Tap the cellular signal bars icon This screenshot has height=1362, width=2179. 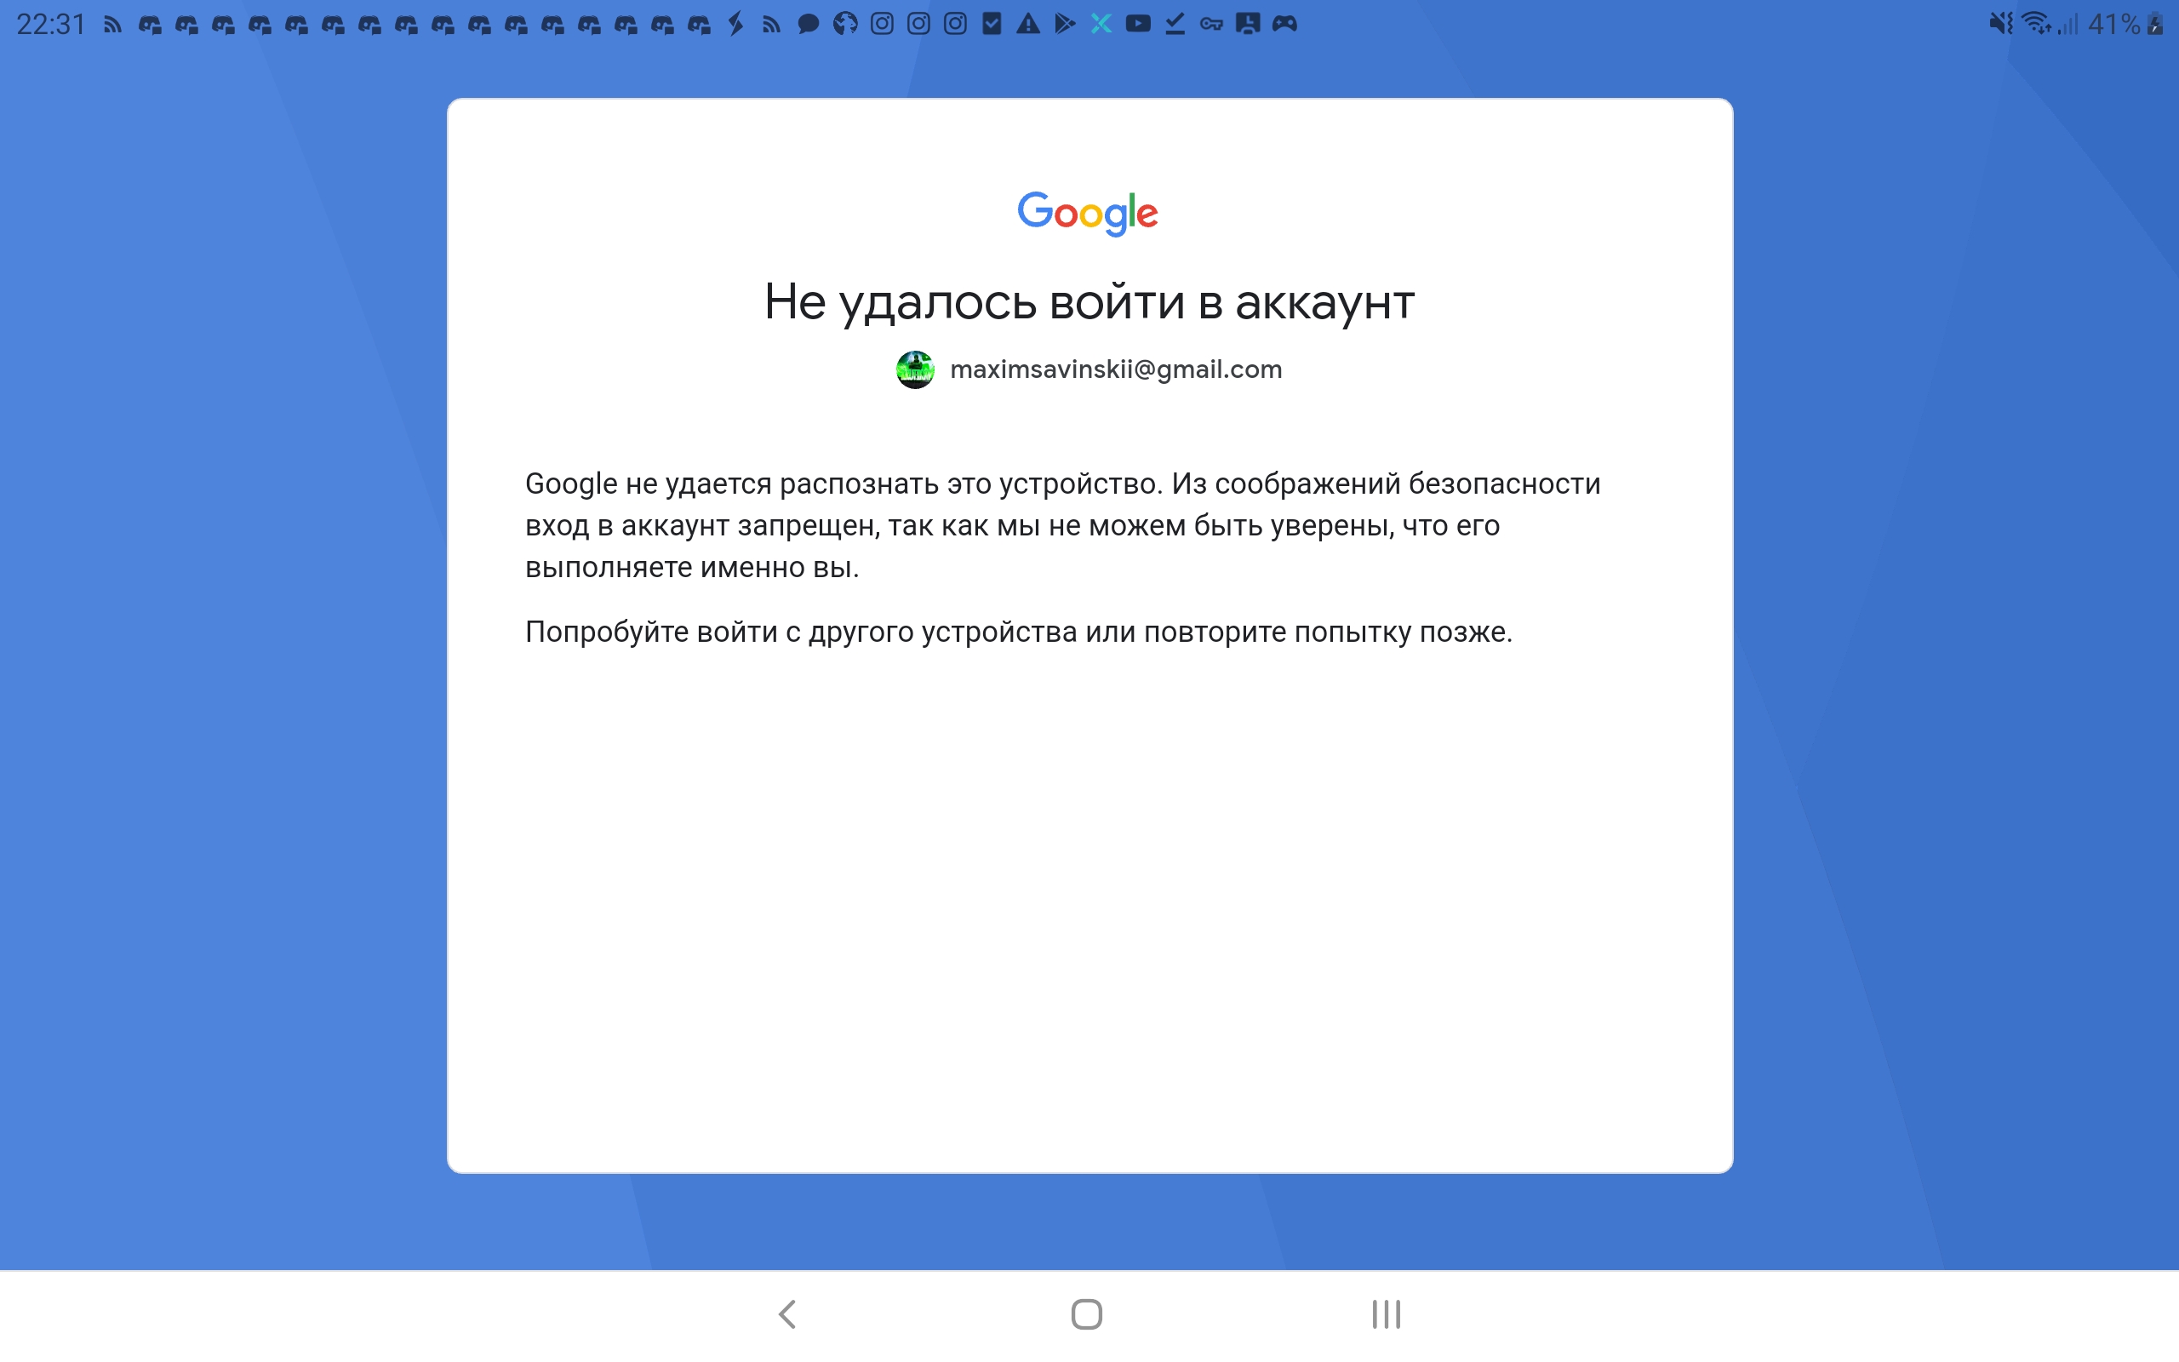click(x=2068, y=24)
